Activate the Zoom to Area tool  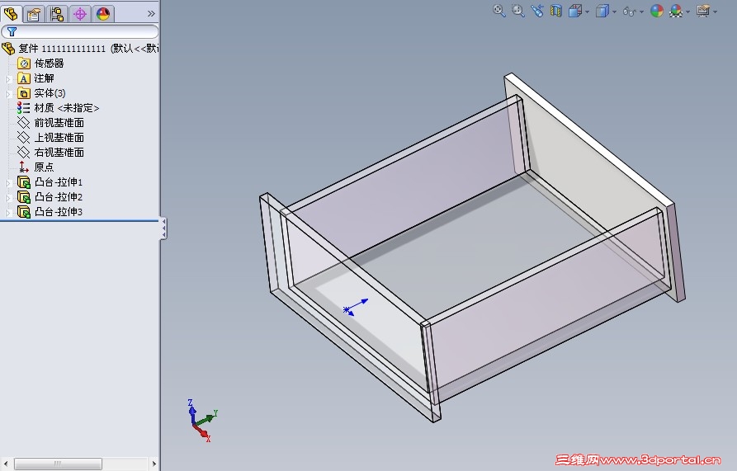tap(518, 11)
